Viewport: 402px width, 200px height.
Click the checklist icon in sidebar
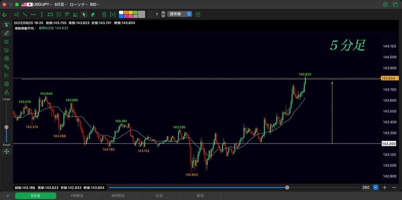pos(6,75)
